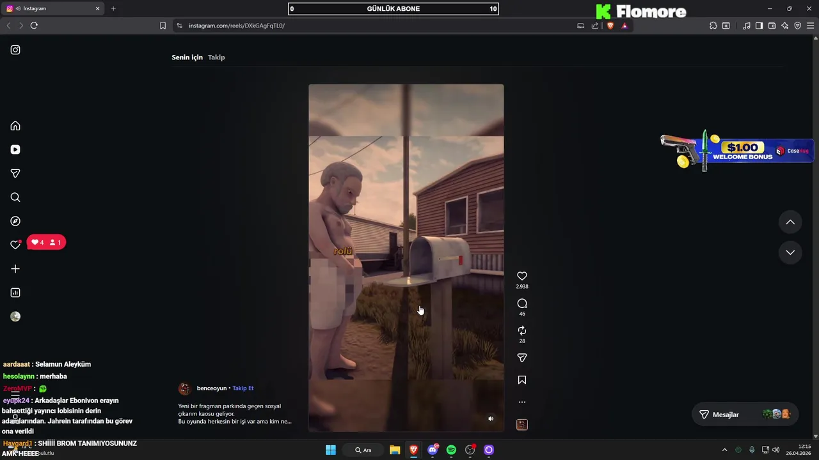
Task: Open the dashboard chart icon in sidebar
Action: (15, 293)
